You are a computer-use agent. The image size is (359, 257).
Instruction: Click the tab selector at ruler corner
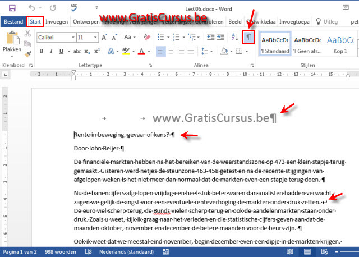point(5,75)
